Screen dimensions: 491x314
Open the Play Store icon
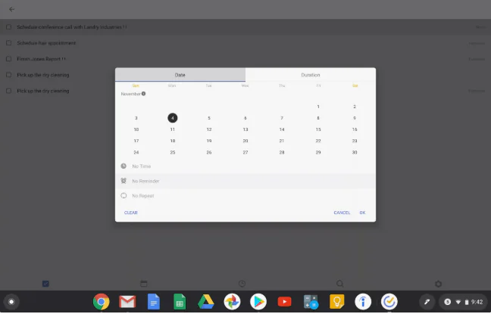[258, 302]
